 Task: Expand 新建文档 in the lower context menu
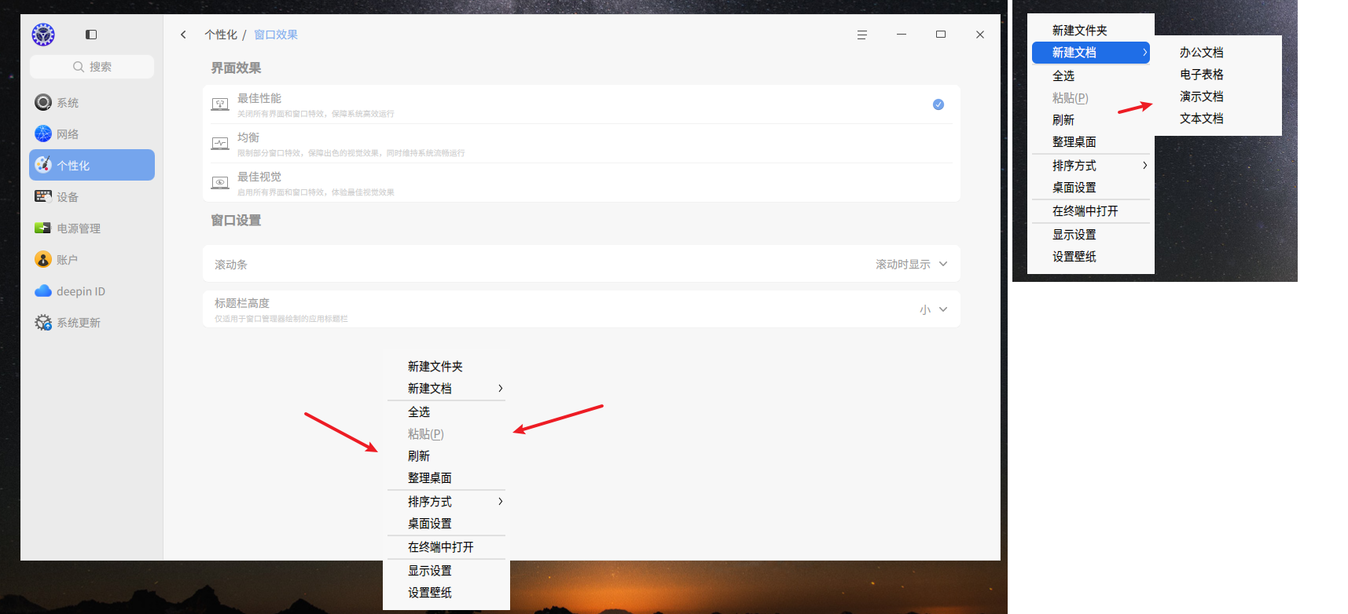coord(446,389)
